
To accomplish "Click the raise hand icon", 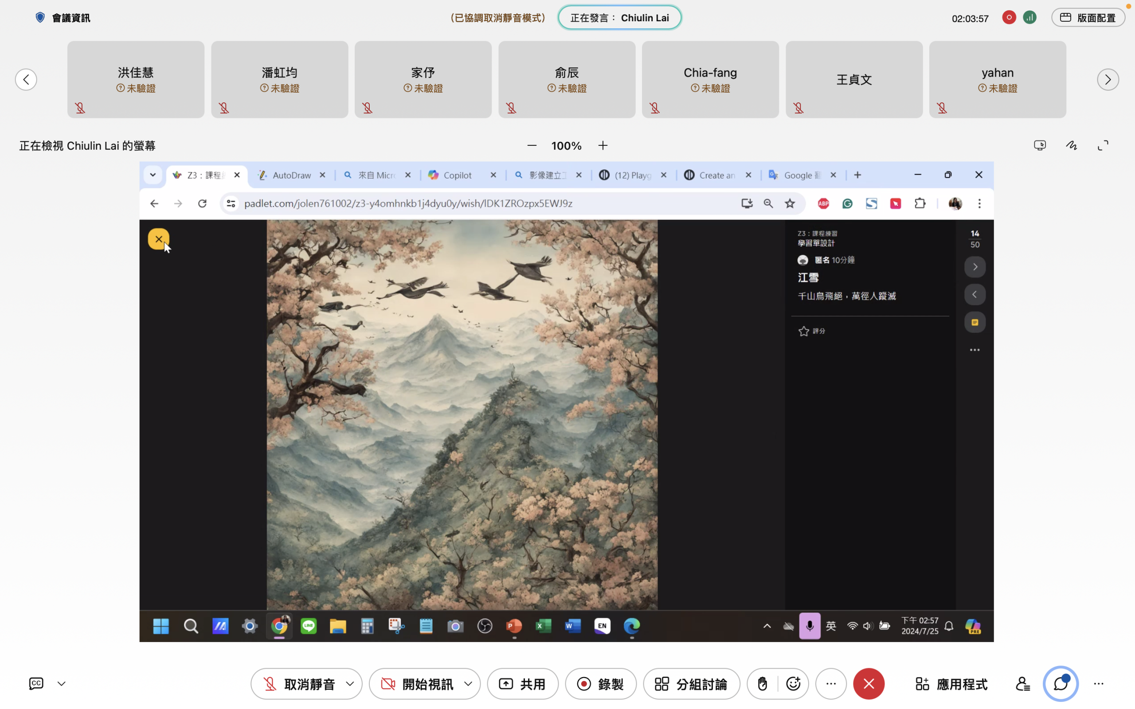I will coord(762,684).
